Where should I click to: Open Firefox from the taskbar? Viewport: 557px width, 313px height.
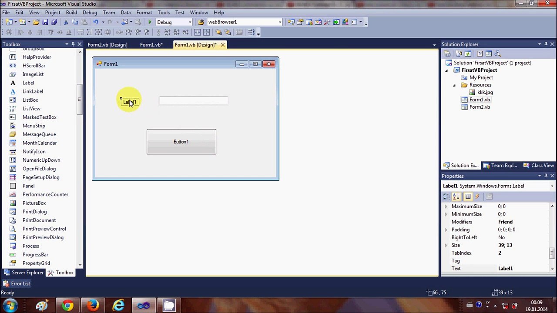[x=93, y=306]
